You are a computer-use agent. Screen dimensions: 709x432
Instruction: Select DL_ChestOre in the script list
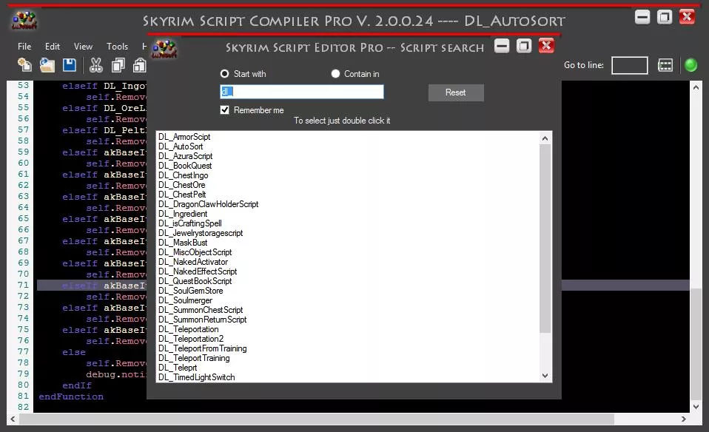click(181, 185)
